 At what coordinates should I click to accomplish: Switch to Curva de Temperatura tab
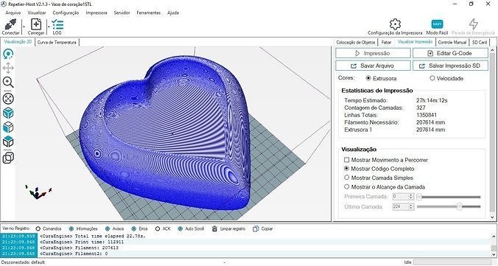[x=57, y=42]
